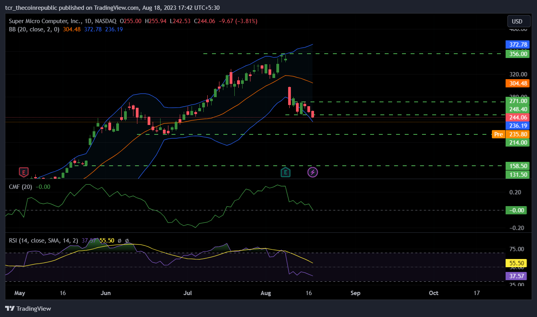Screen dimensions: 537x317
Task: Click the CMF 0.20 scale tick
Action: [515, 192]
